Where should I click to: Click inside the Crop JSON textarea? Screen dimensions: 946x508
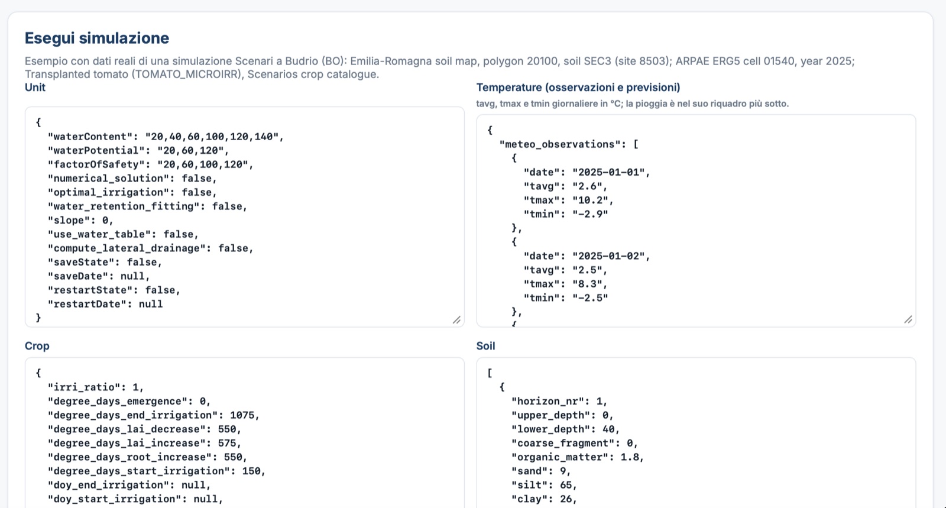[244, 433]
